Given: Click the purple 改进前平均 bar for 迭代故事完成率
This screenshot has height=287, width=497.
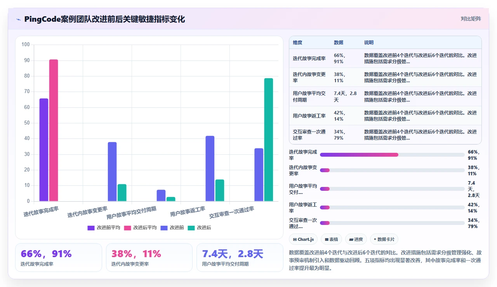Looking at the screenshot, I should tap(44, 150).
